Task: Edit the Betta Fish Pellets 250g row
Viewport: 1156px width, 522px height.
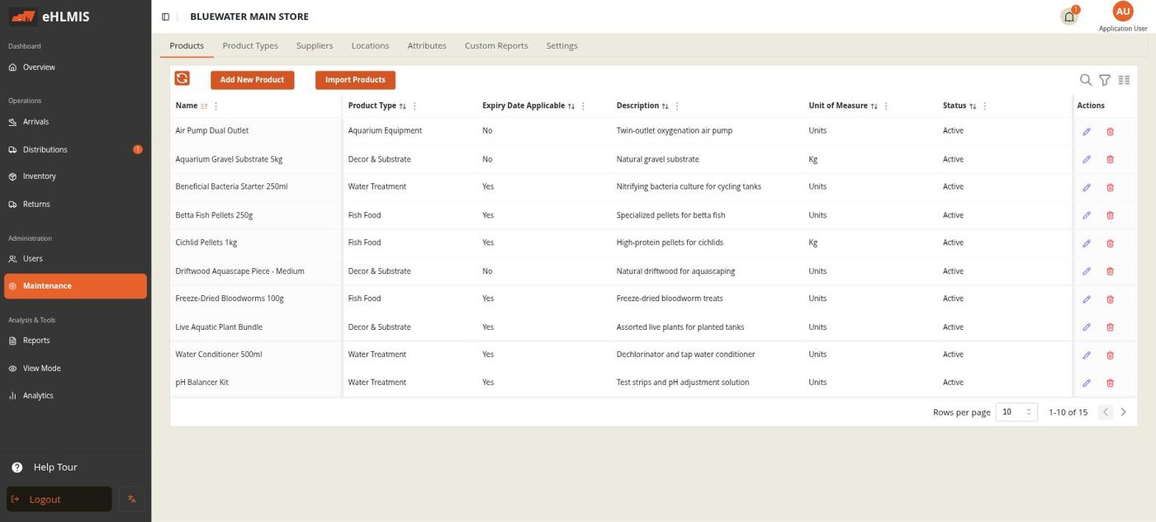Action: click(1087, 215)
